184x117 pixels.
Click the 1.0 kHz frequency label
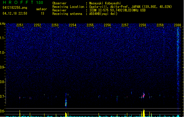3,53
